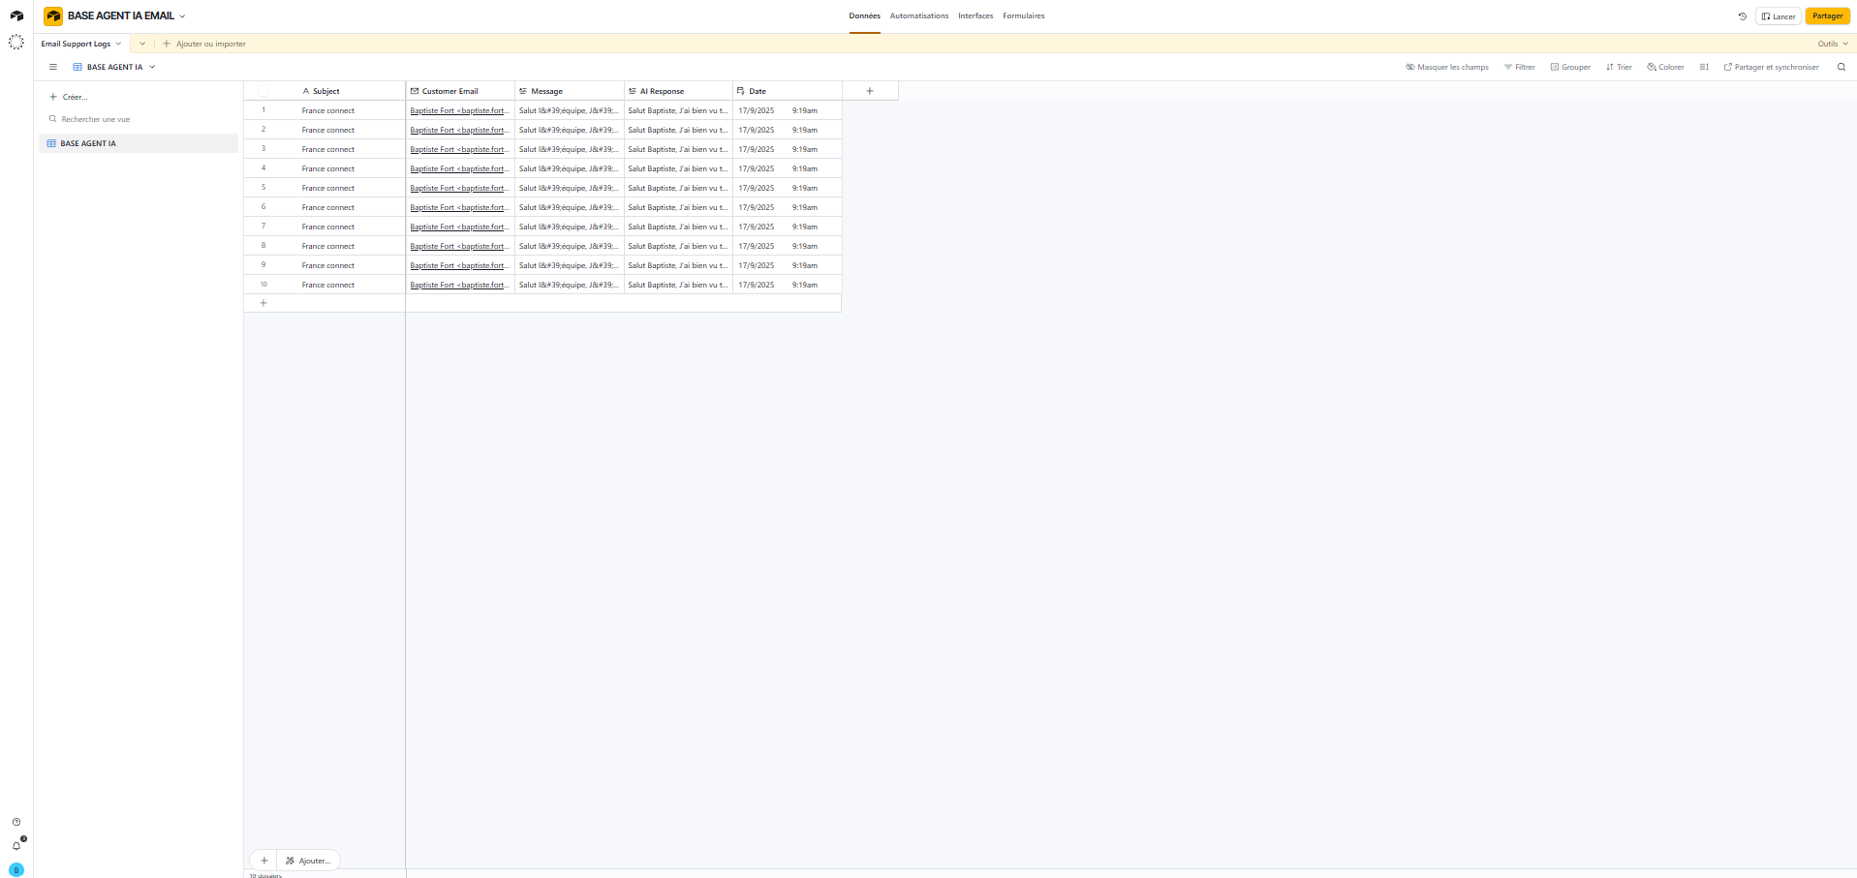The height and width of the screenshot is (878, 1857).
Task: Click the help question mark icon
Action: coord(16,822)
